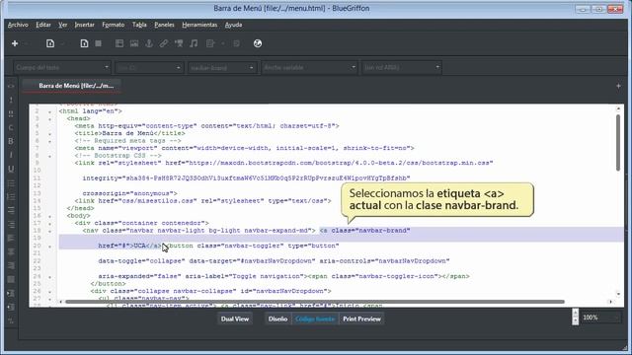Open the navbar-brand class dropdown
The width and height of the screenshot is (632, 355).
(x=221, y=67)
